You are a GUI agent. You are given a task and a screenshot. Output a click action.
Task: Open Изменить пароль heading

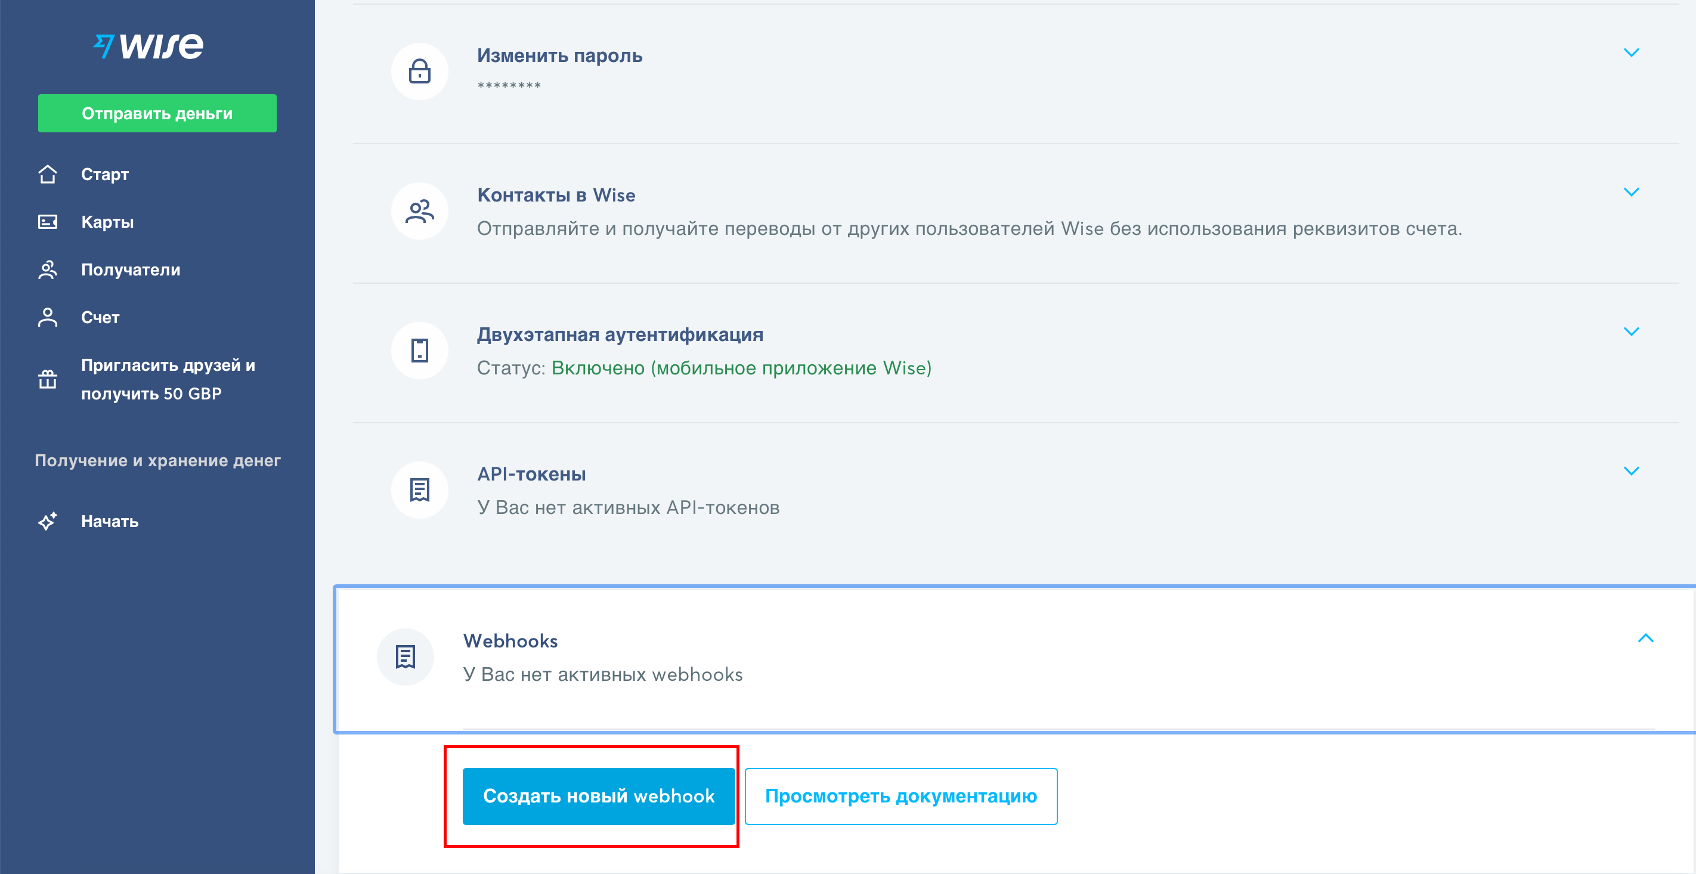(x=559, y=55)
